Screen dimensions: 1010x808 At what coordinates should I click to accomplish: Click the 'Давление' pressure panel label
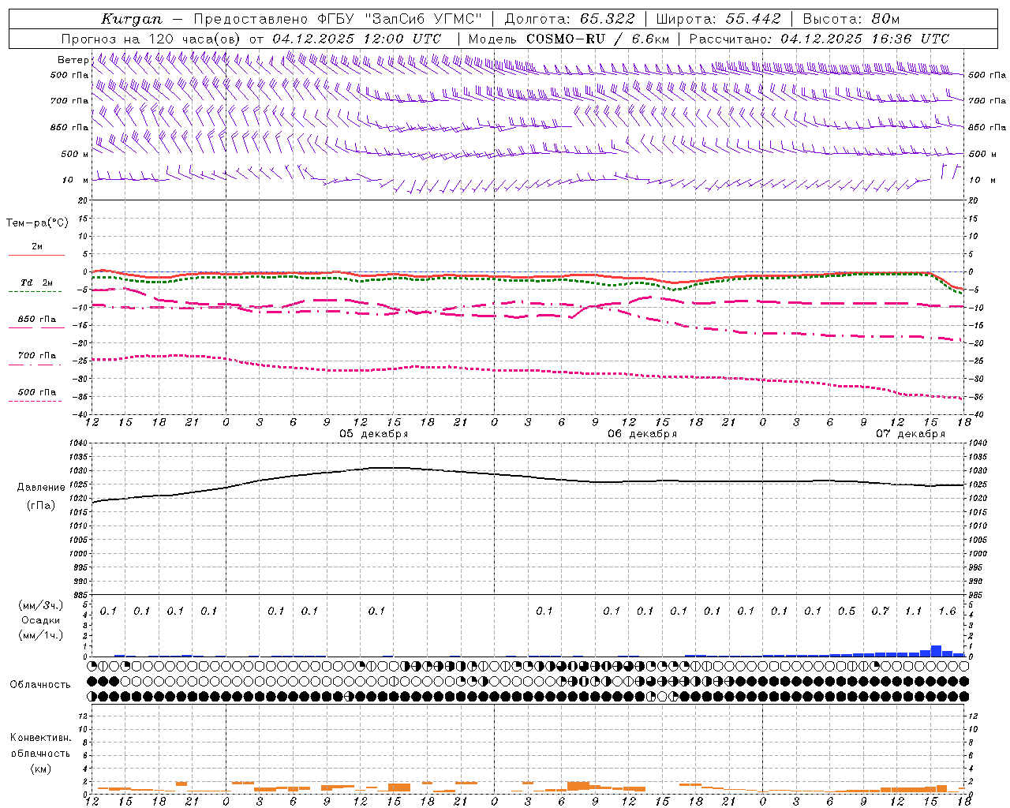41,488
